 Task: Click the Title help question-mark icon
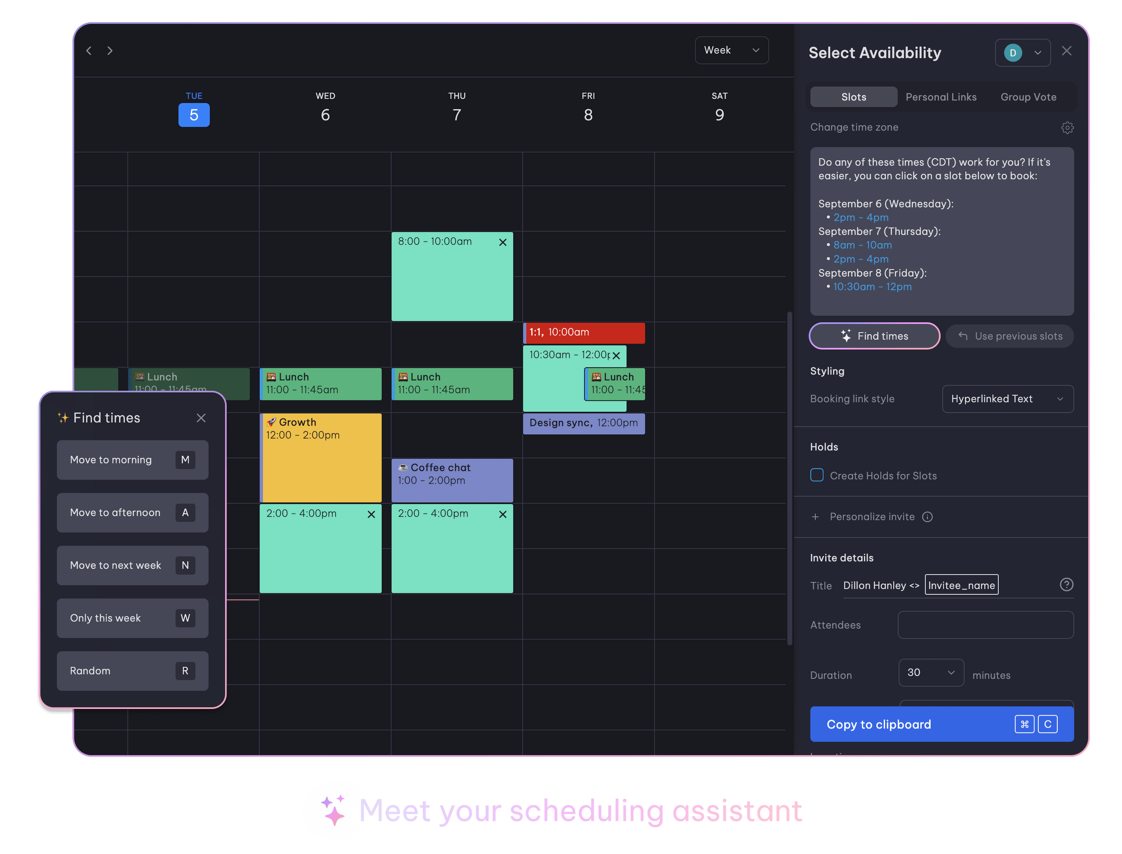pos(1066,585)
